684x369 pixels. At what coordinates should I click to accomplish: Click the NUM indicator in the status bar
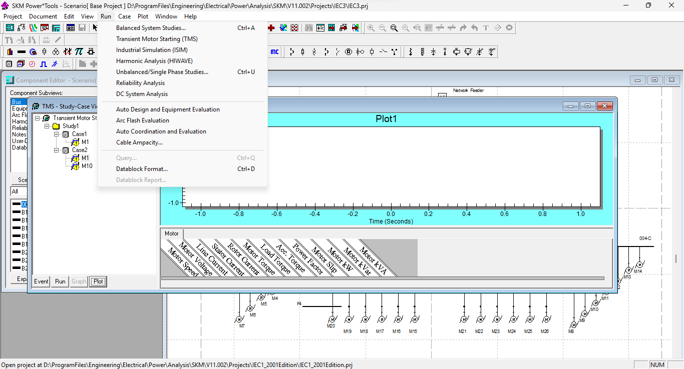(657, 365)
